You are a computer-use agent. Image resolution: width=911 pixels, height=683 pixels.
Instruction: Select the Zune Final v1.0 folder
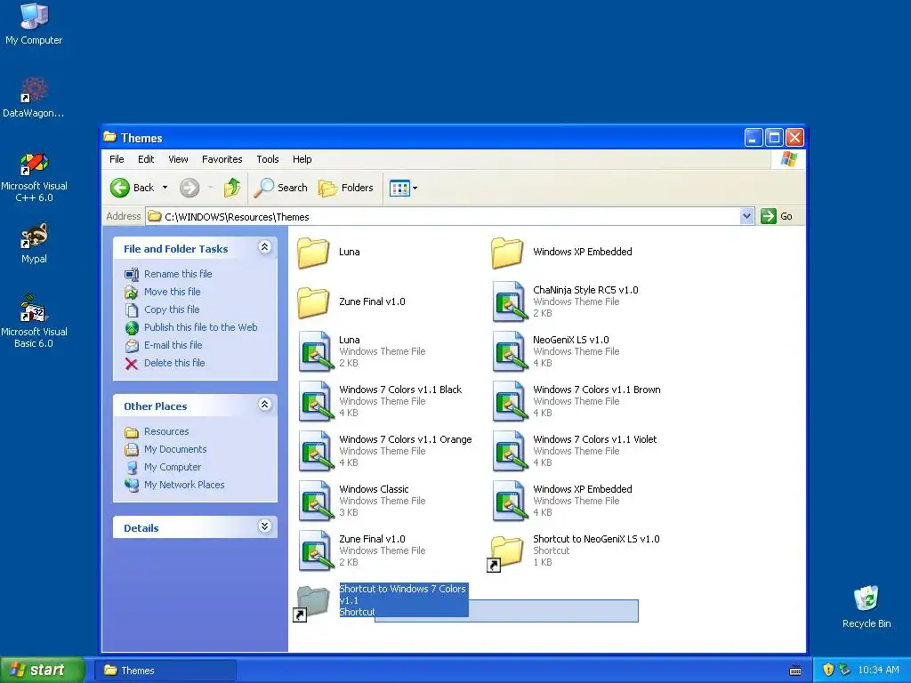[351, 302]
